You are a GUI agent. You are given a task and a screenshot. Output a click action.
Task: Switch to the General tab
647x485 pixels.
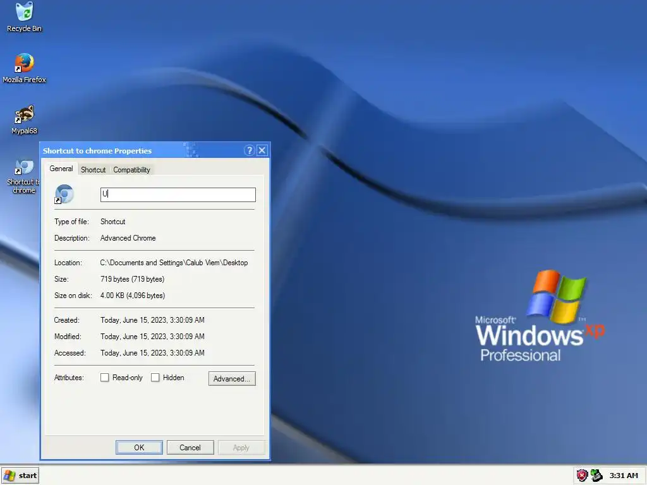pyautogui.click(x=61, y=169)
